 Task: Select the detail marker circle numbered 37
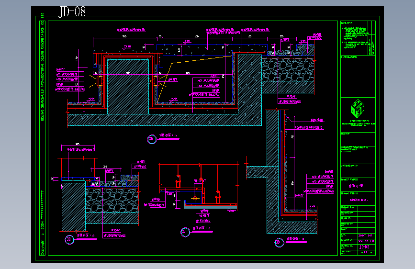pyautogui.click(x=185, y=232)
